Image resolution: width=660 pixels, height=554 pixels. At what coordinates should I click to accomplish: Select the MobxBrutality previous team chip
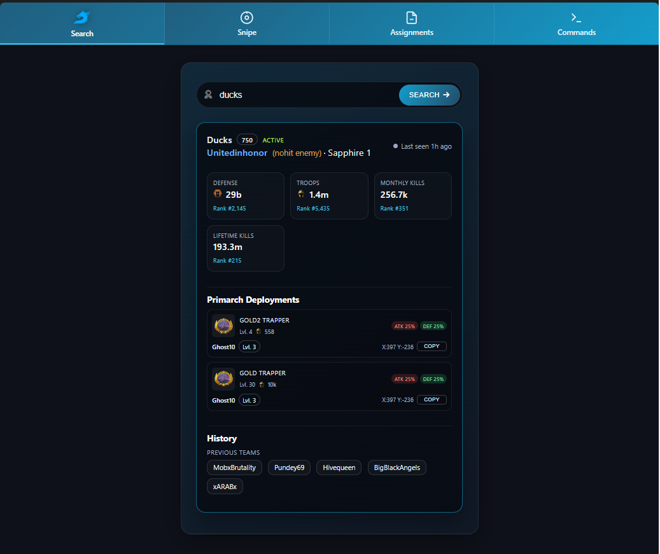[234, 468]
